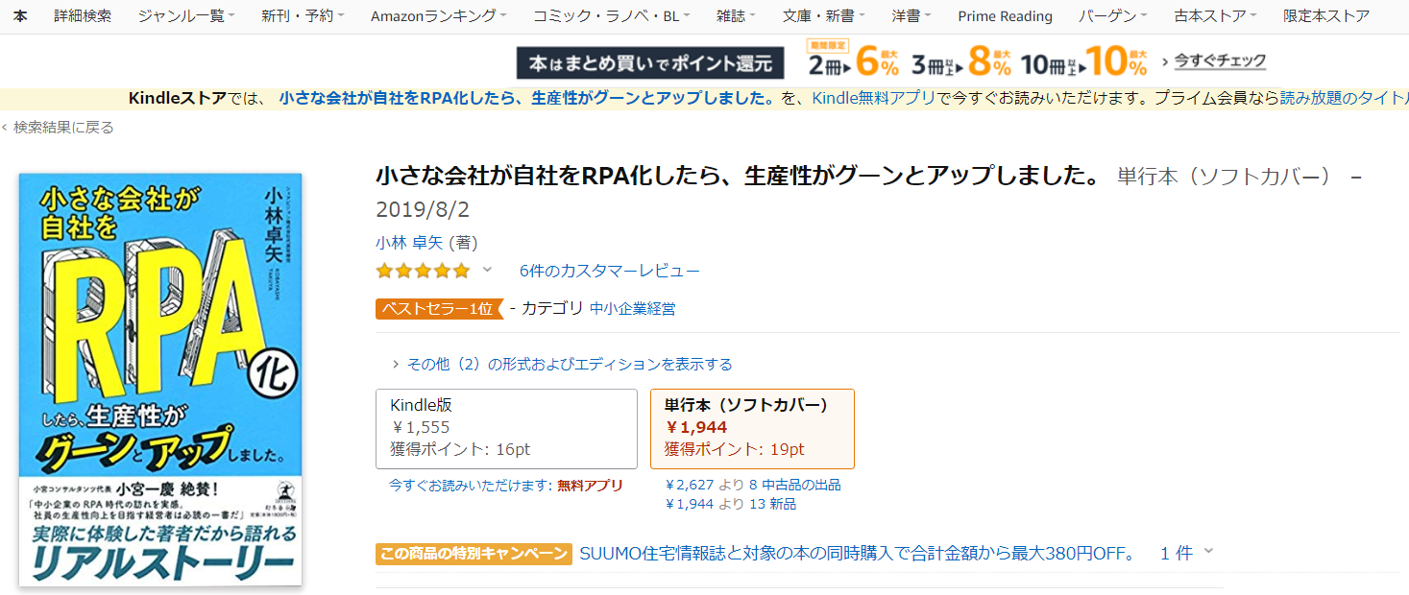This screenshot has height=595, width=1409.
Task: Open the 新刊・予約 menu
Action: [303, 16]
